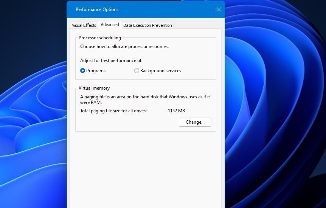Switch to the Visual Effects tab
This screenshot has height=208, width=326.
pos(84,25)
